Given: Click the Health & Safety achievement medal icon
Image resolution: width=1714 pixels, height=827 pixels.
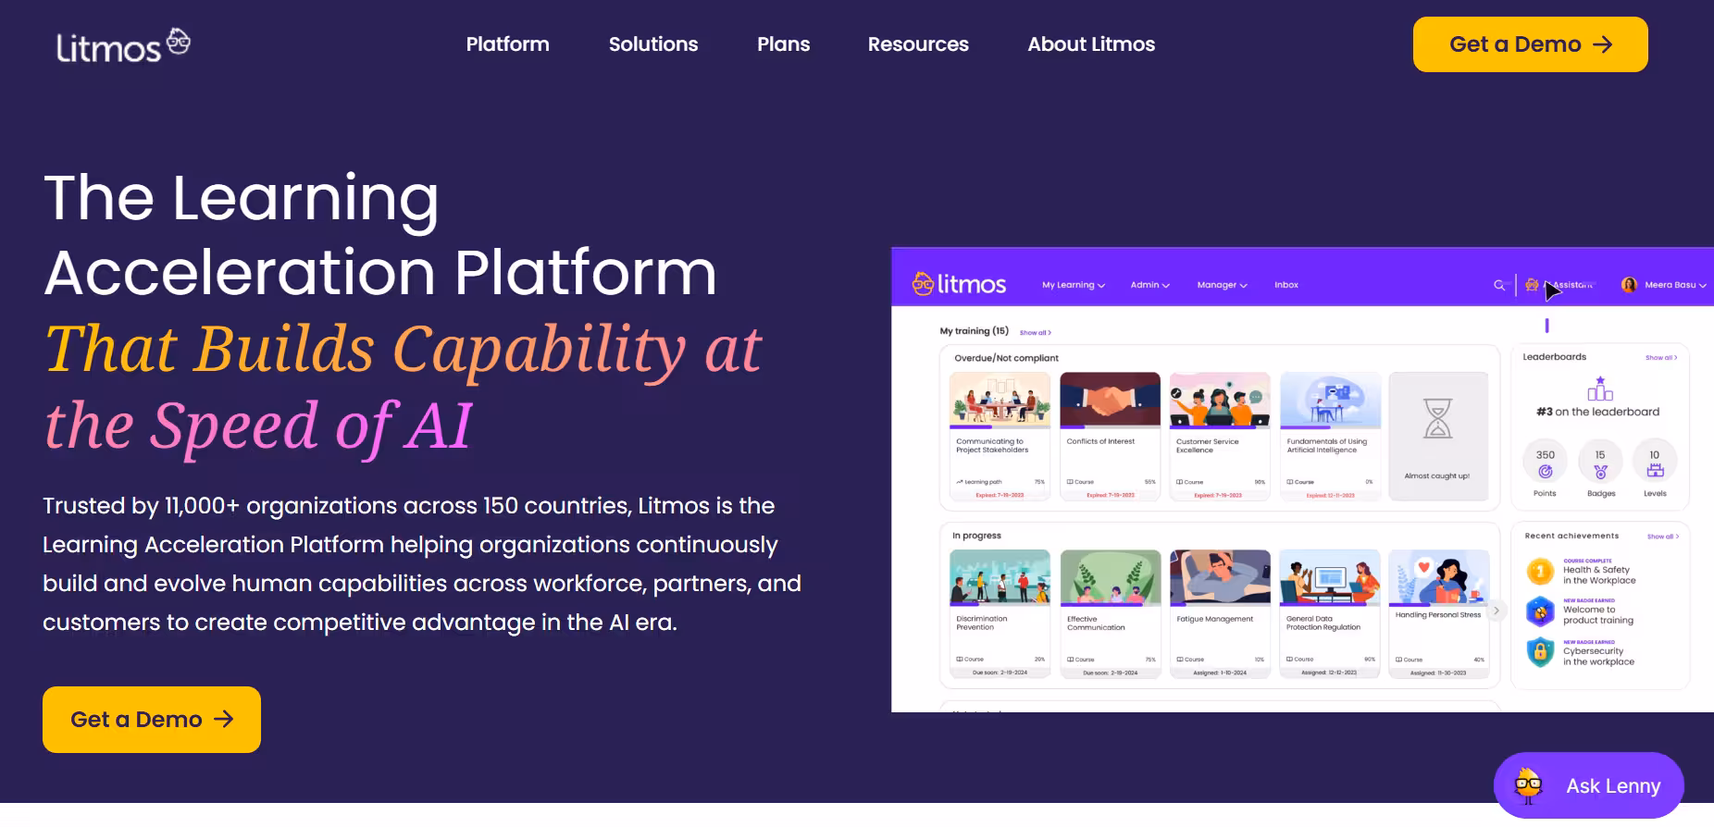Looking at the screenshot, I should pyautogui.click(x=1540, y=572).
